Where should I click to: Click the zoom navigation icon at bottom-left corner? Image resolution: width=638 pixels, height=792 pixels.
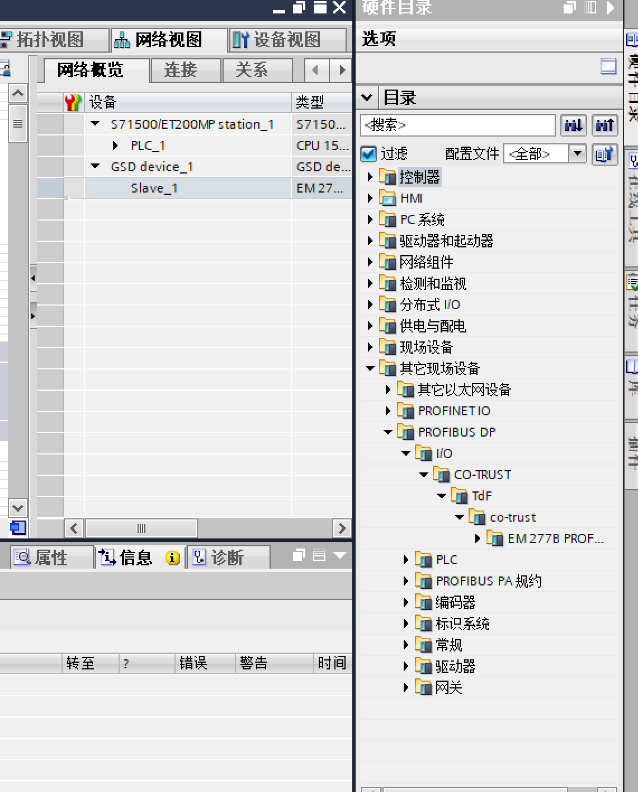point(18,527)
